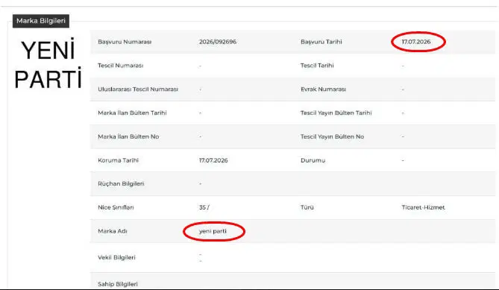The image size is (499, 290).
Task: Click the Başvuru Tarihi label
Action: pyautogui.click(x=321, y=42)
